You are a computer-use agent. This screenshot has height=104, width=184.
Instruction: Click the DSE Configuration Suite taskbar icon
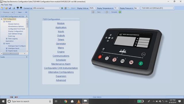pos(85,101)
